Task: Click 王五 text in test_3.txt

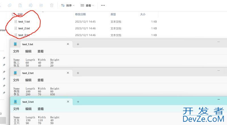Action: click(16, 120)
